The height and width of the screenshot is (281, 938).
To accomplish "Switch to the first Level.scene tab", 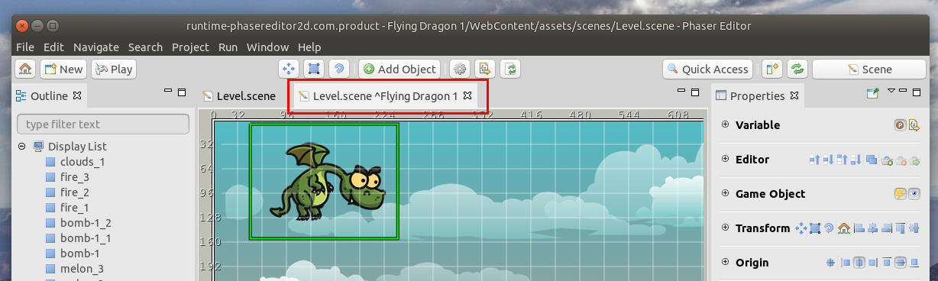I will tap(239, 96).
